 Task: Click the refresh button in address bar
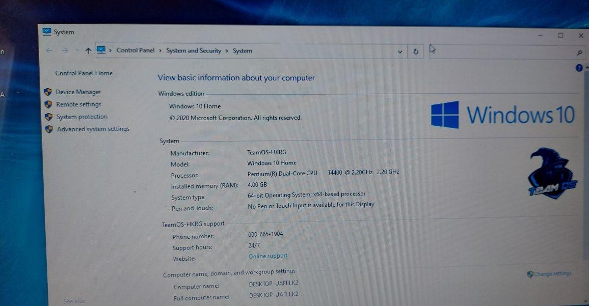pyautogui.click(x=416, y=52)
